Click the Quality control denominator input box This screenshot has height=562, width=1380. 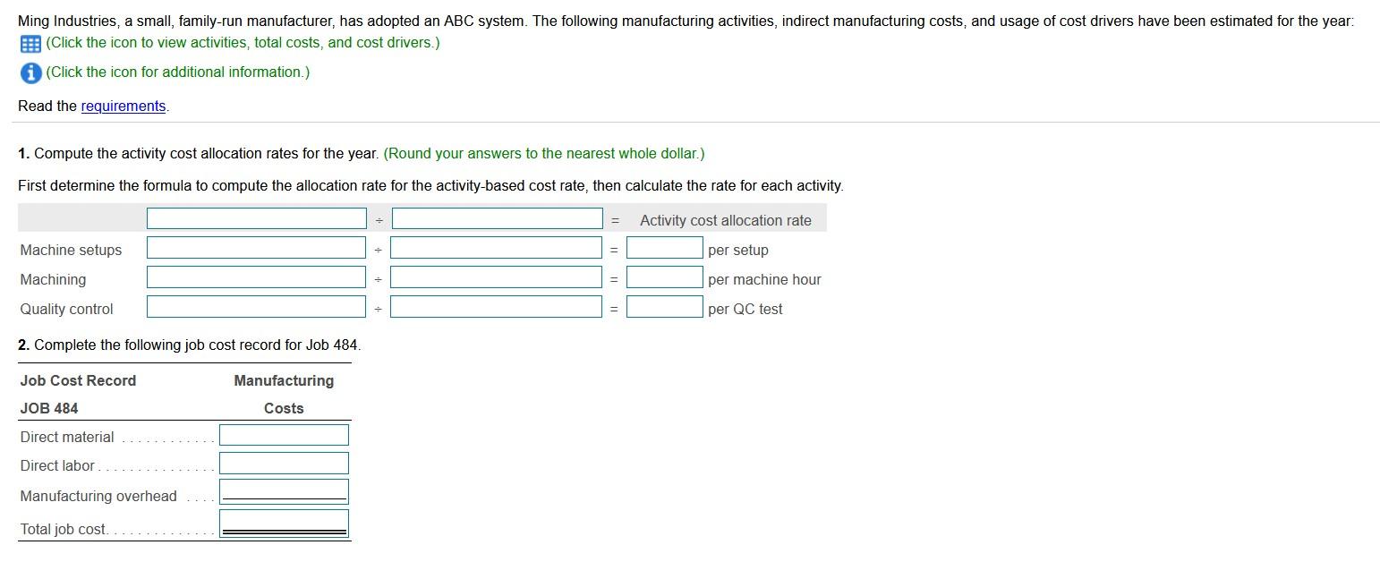tap(498, 306)
